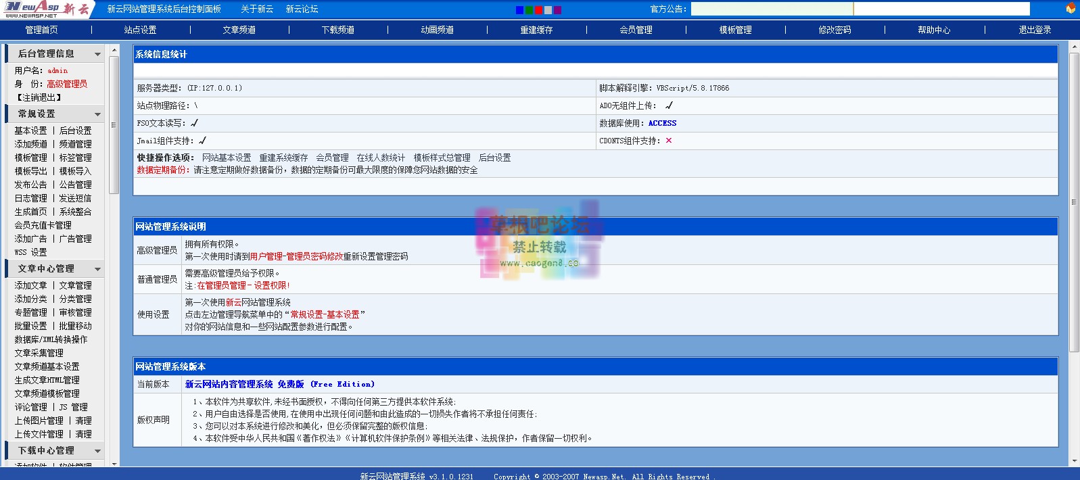Select the red theme color swatch
This screenshot has width=1080, height=480.
click(x=538, y=9)
